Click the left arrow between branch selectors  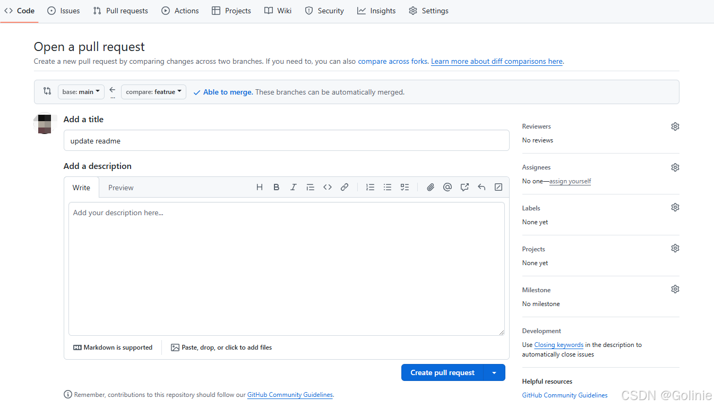(113, 90)
